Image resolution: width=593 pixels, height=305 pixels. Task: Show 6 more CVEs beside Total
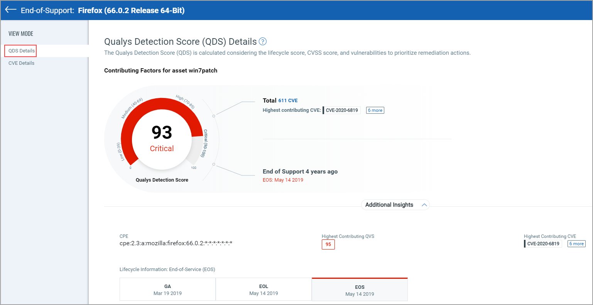(375, 110)
